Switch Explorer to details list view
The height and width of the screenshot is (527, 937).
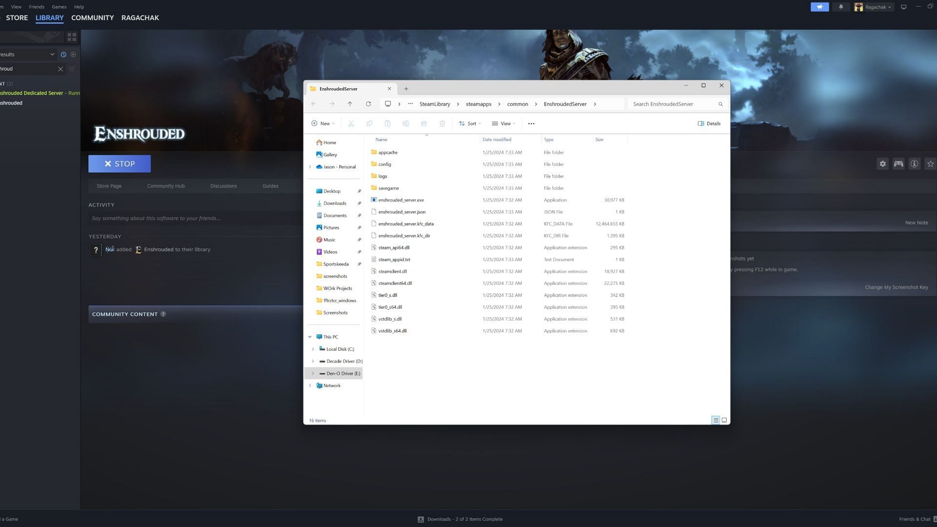click(x=715, y=420)
